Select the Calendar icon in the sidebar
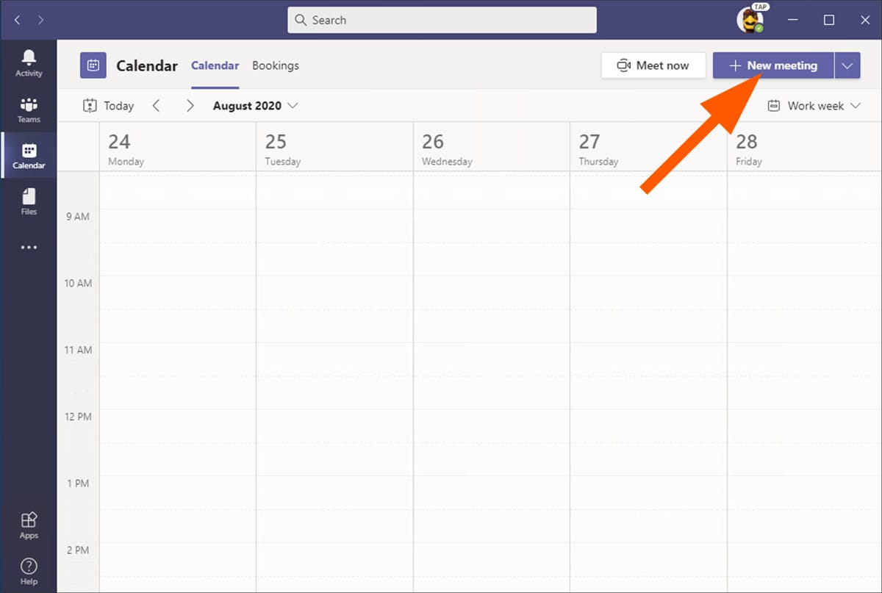Screen dimensions: 882x593 [x=29, y=155]
